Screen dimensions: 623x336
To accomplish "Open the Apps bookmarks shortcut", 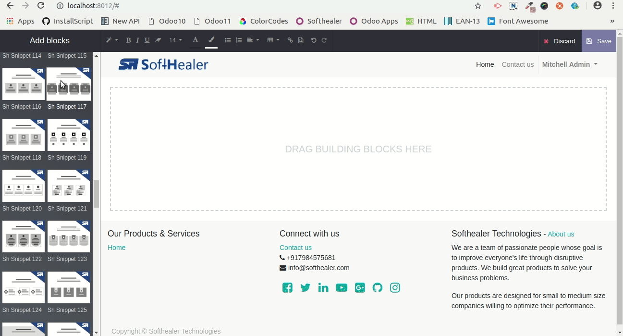I will click(21, 21).
